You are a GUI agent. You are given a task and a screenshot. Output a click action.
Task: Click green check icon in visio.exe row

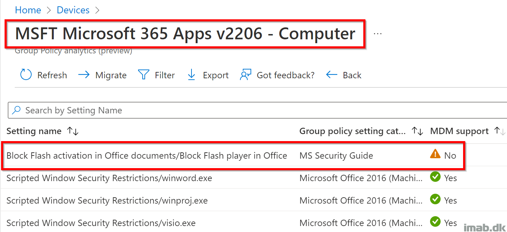[x=435, y=222]
